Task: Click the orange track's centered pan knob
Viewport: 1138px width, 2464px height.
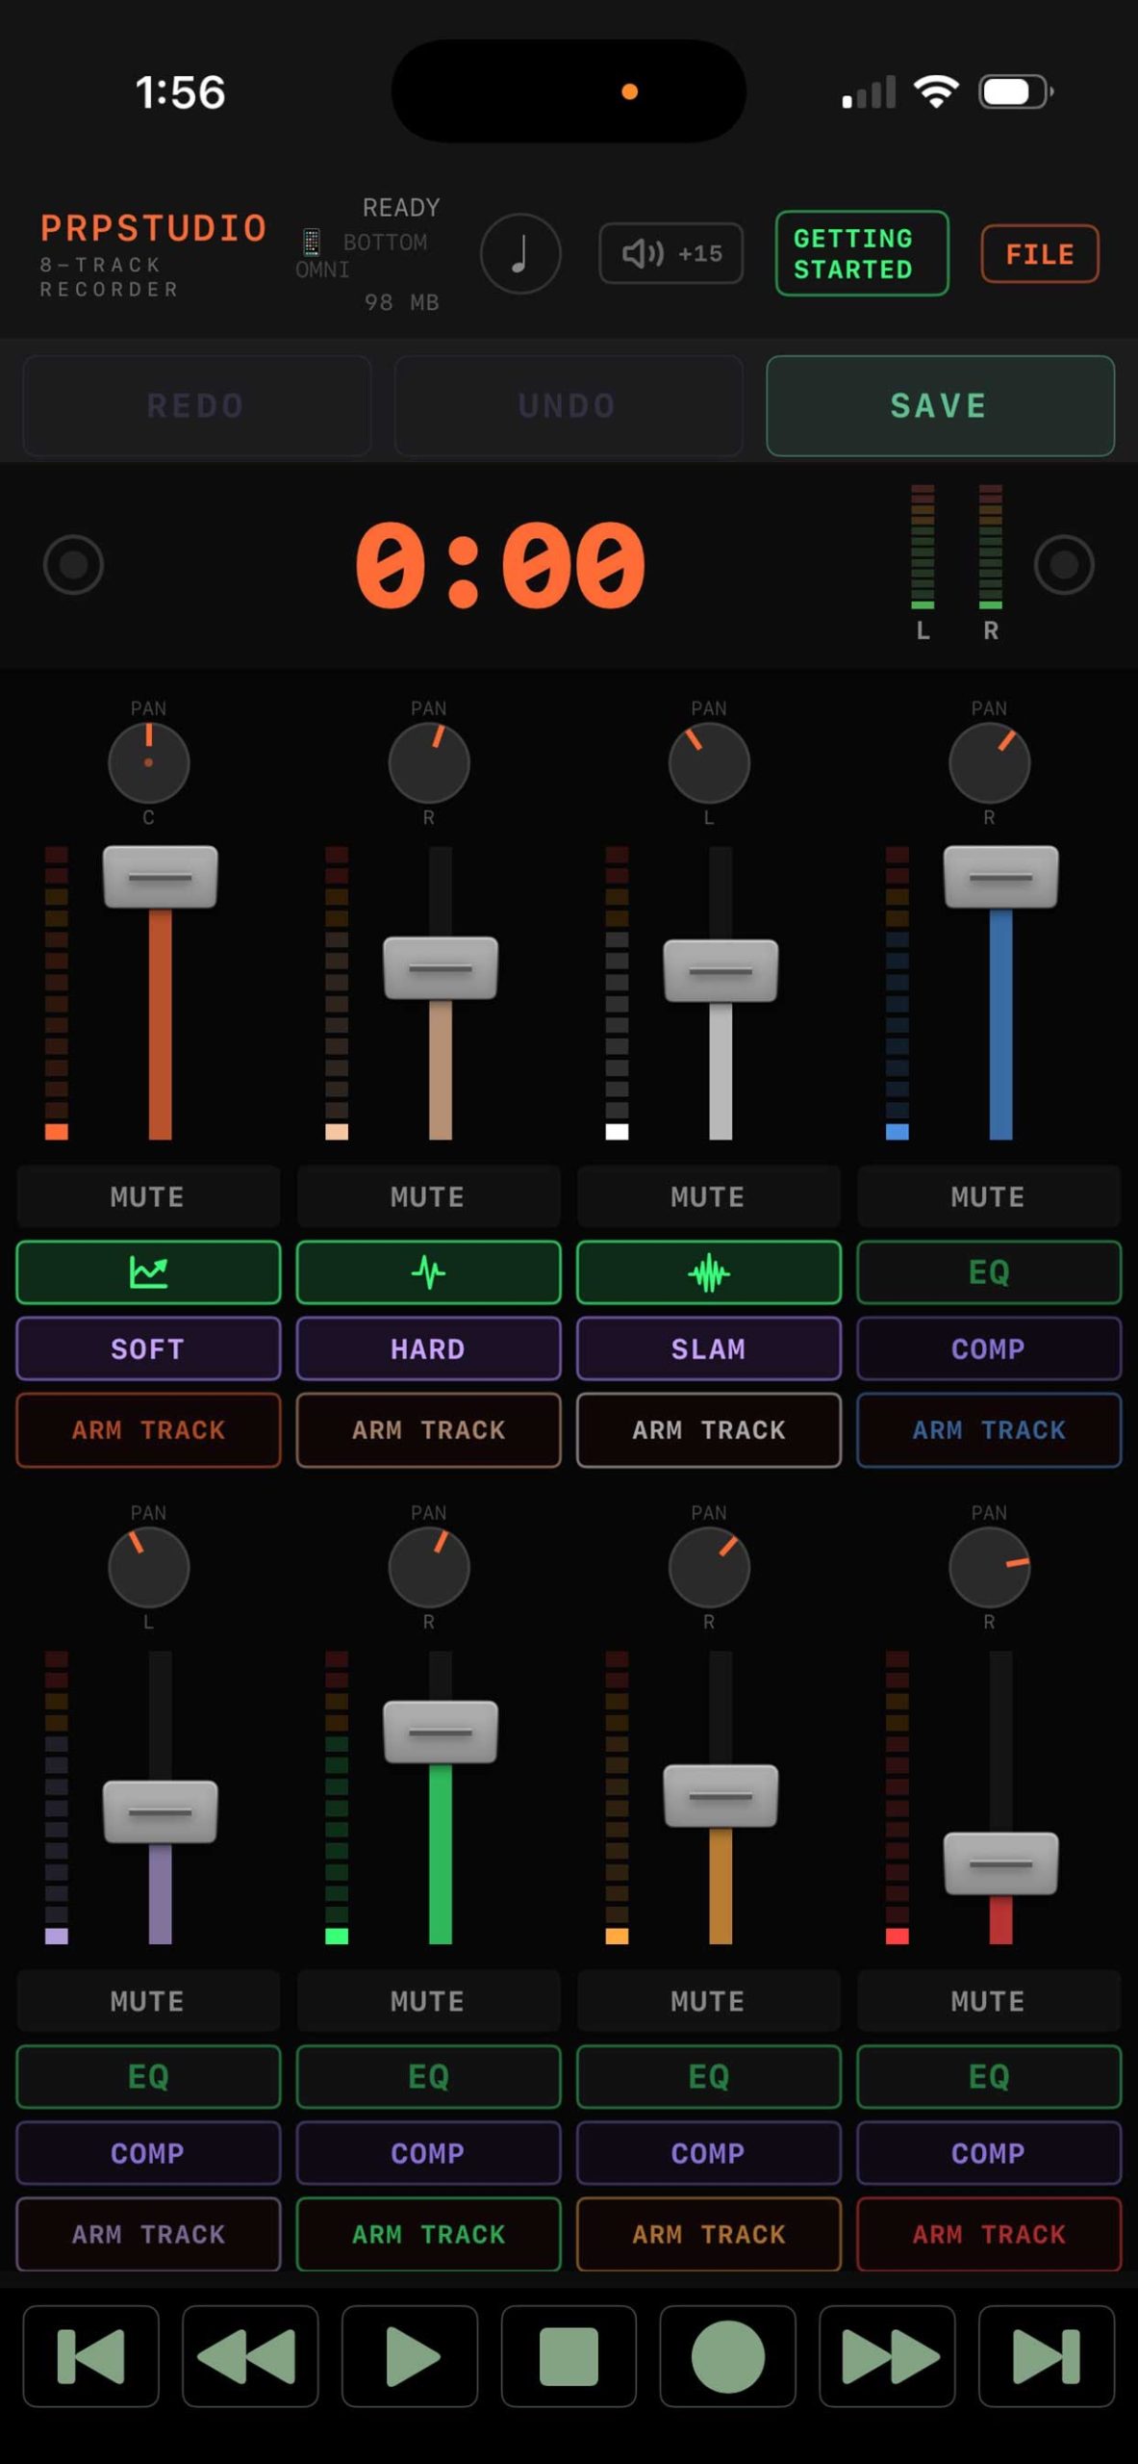Action: [148, 762]
